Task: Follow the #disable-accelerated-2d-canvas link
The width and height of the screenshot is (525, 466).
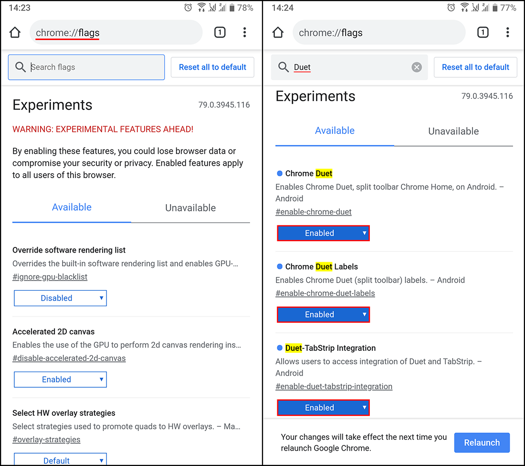Action: click(69, 359)
